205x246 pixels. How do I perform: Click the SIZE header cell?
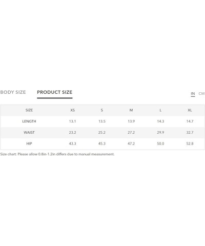coord(29,110)
